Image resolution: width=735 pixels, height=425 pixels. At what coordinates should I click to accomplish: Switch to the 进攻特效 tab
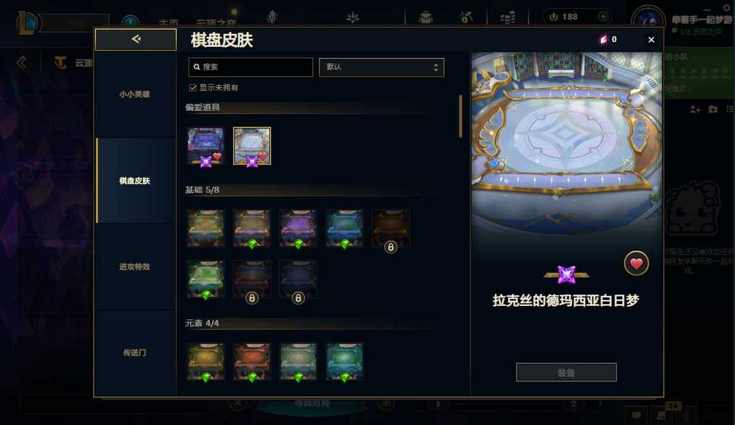tap(135, 267)
